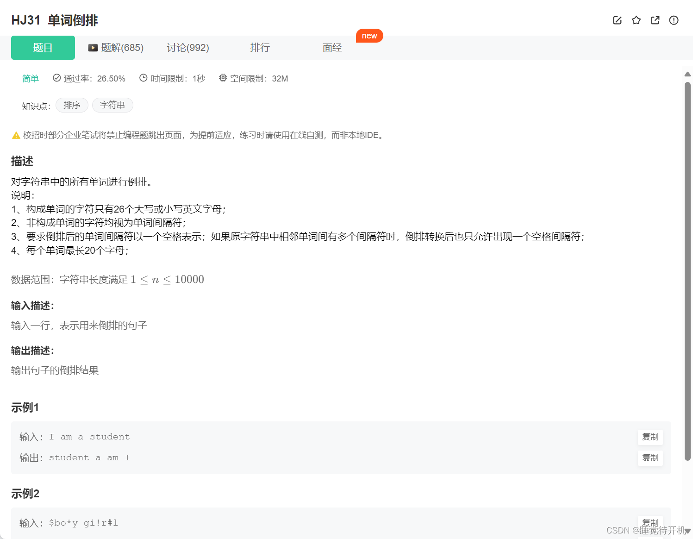The height and width of the screenshot is (539, 693).
Task: Click the rule line 4、每个单词最长20个字母
Action: click(70, 251)
